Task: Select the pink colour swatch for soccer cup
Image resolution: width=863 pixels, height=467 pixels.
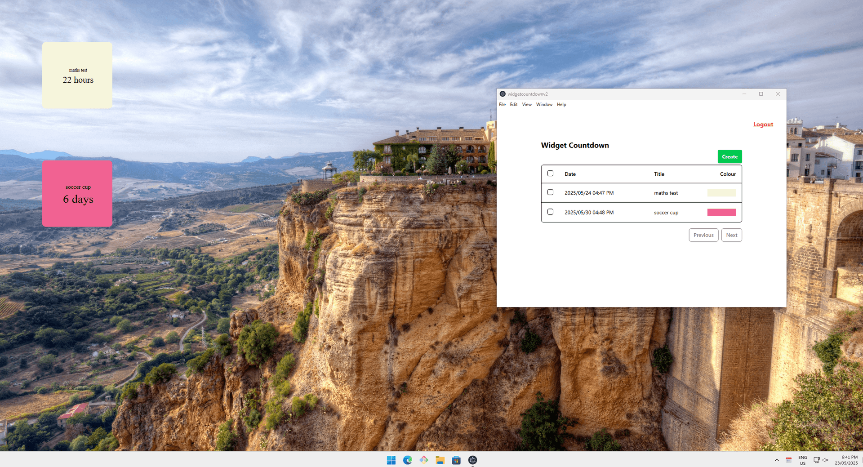Action: pyautogui.click(x=721, y=212)
